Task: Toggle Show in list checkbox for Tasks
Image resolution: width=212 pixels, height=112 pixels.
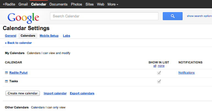Action: (x=159, y=81)
